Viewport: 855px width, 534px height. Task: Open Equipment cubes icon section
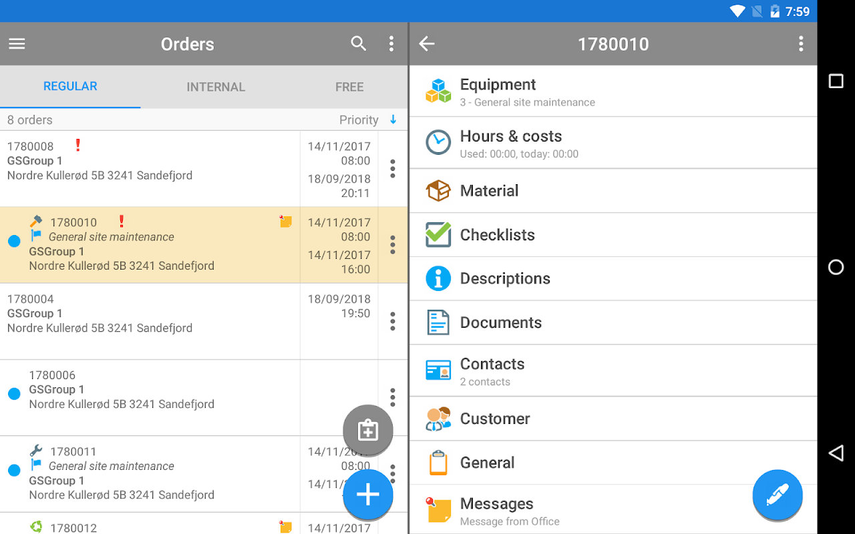click(x=438, y=91)
